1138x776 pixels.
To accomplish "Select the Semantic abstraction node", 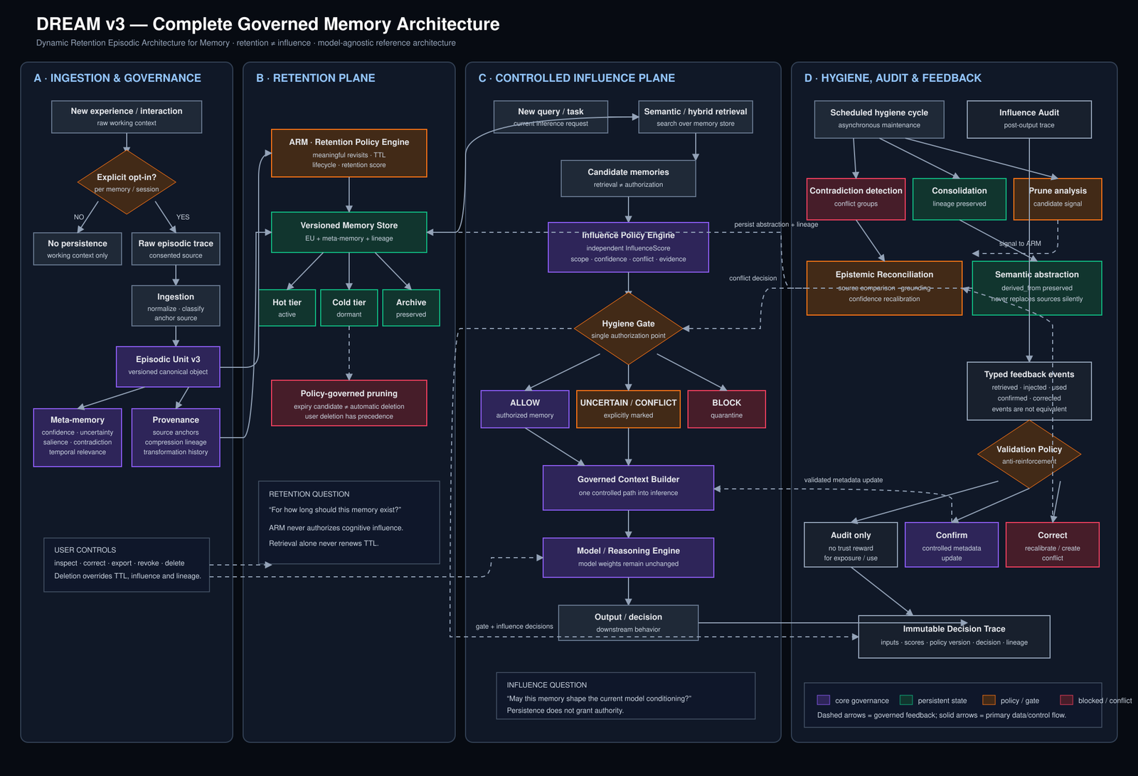I will 1037,288.
